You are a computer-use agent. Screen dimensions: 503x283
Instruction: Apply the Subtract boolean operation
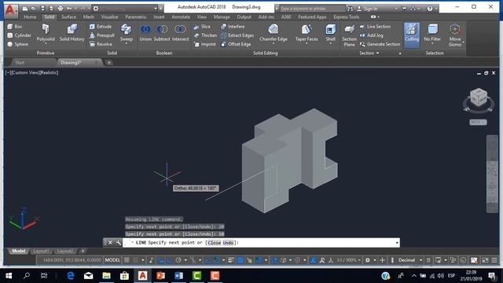tap(162, 33)
